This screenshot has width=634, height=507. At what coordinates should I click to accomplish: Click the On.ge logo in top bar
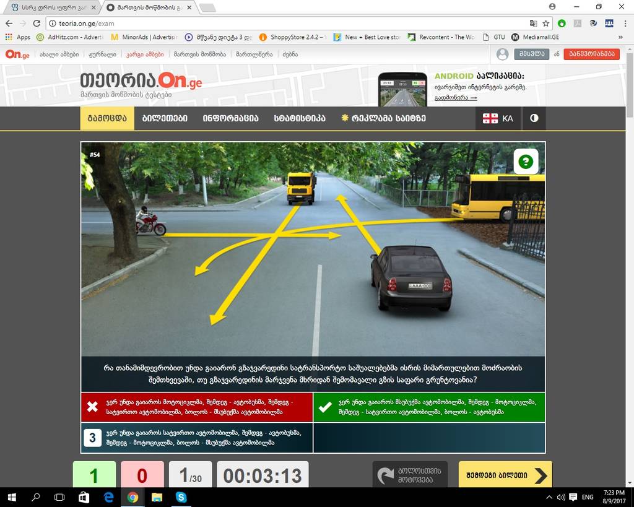[17, 54]
